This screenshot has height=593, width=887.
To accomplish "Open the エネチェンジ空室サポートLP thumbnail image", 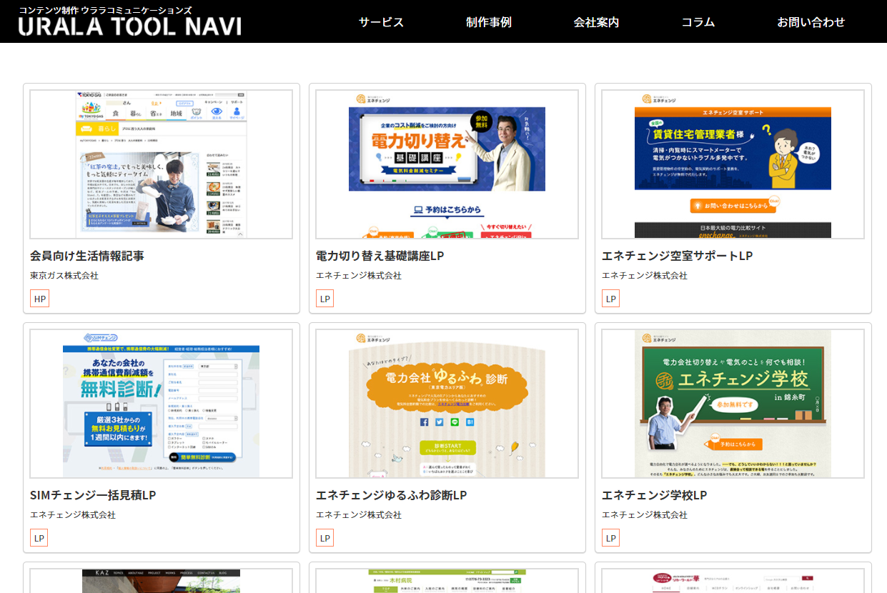I will tap(733, 164).
